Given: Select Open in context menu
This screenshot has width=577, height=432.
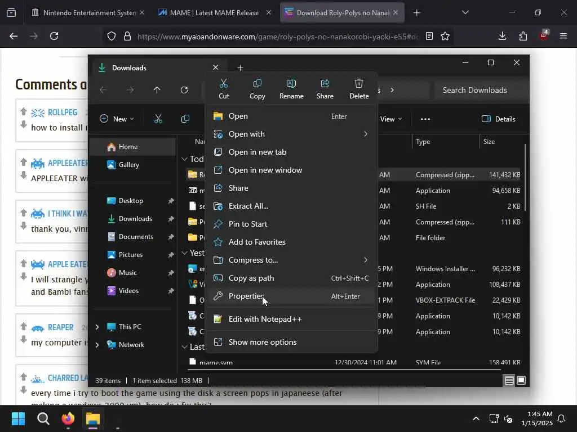Looking at the screenshot, I should [291, 116].
